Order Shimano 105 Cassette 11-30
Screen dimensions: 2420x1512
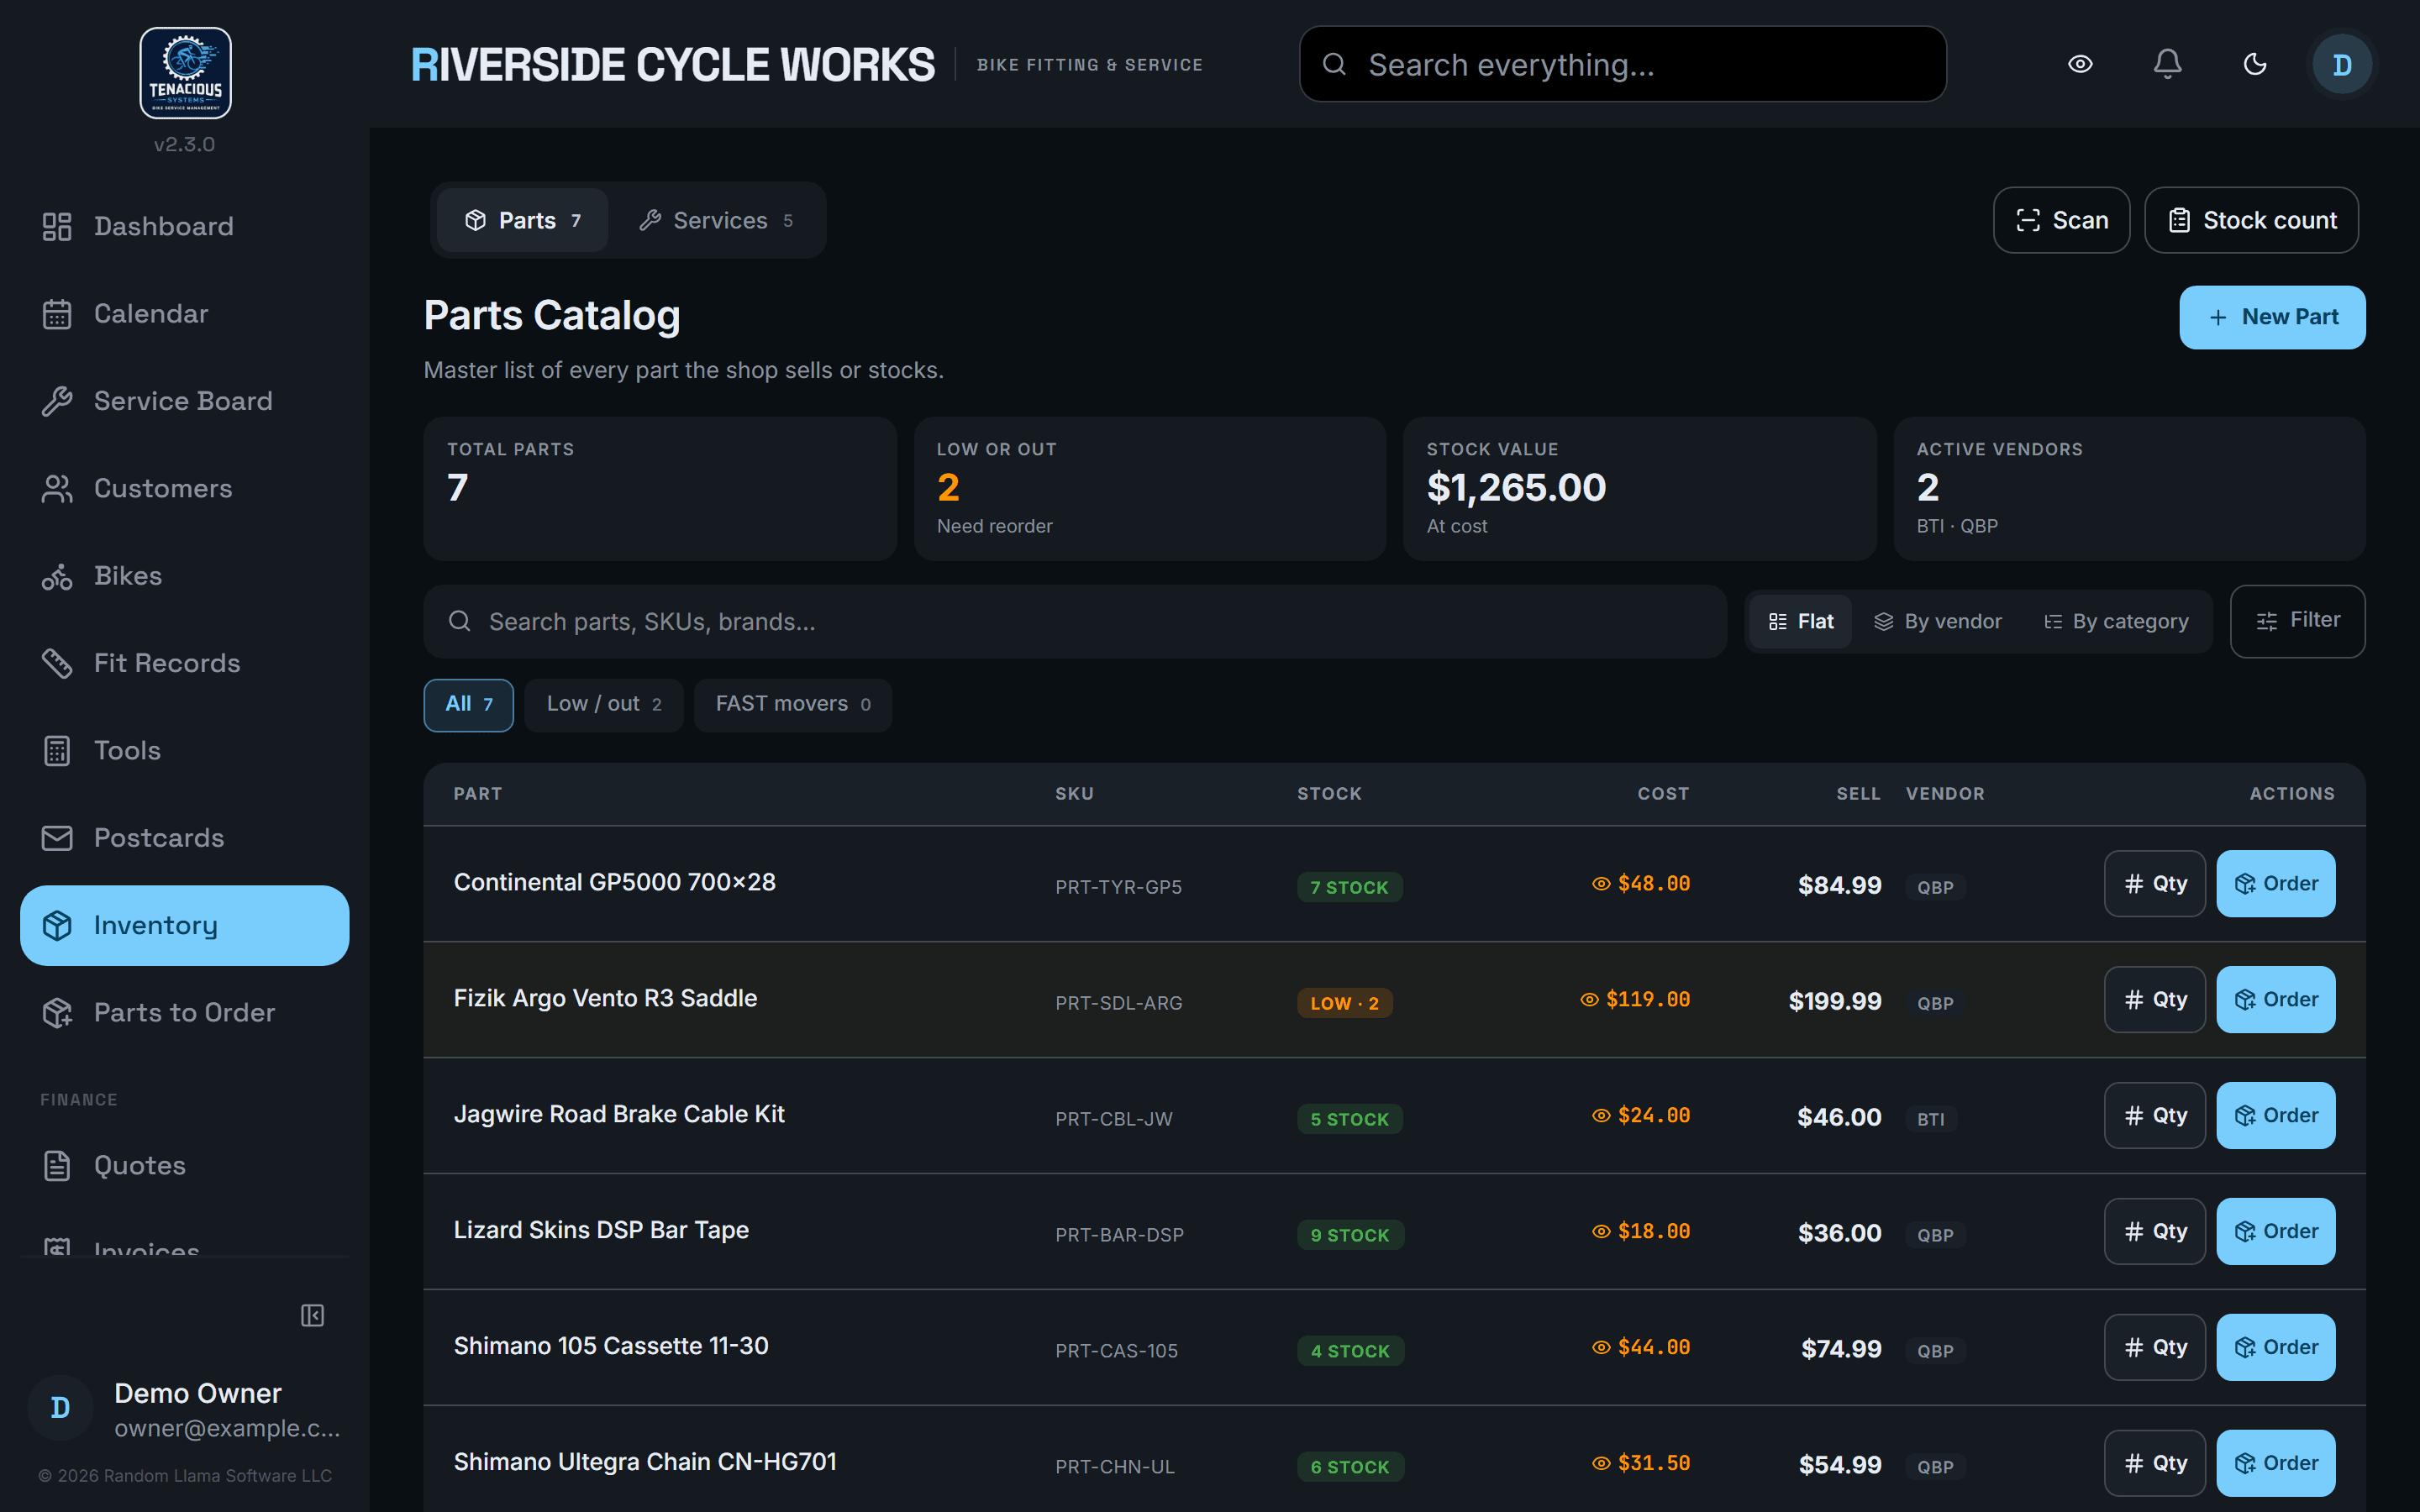[2276, 1348]
